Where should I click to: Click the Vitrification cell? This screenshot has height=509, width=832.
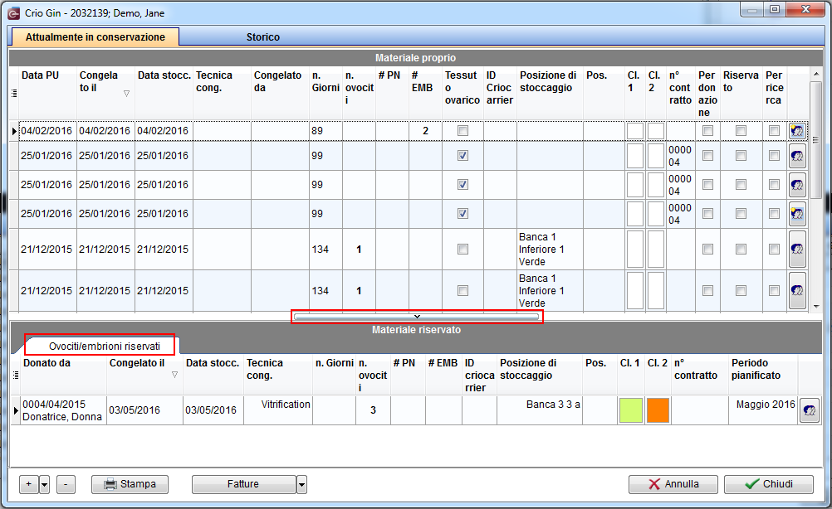278,410
